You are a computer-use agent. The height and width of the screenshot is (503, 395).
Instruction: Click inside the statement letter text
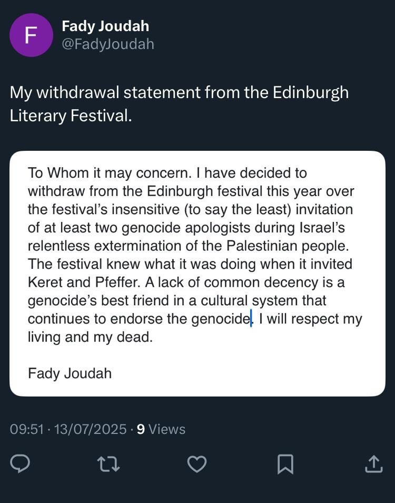195,245
